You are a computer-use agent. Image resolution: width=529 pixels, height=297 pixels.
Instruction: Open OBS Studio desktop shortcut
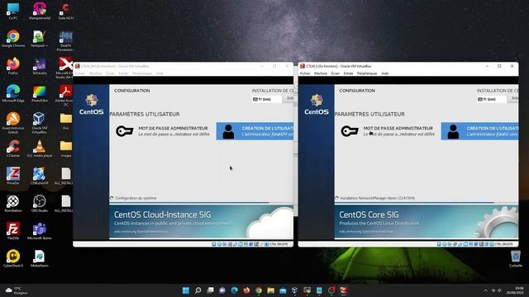40,204
